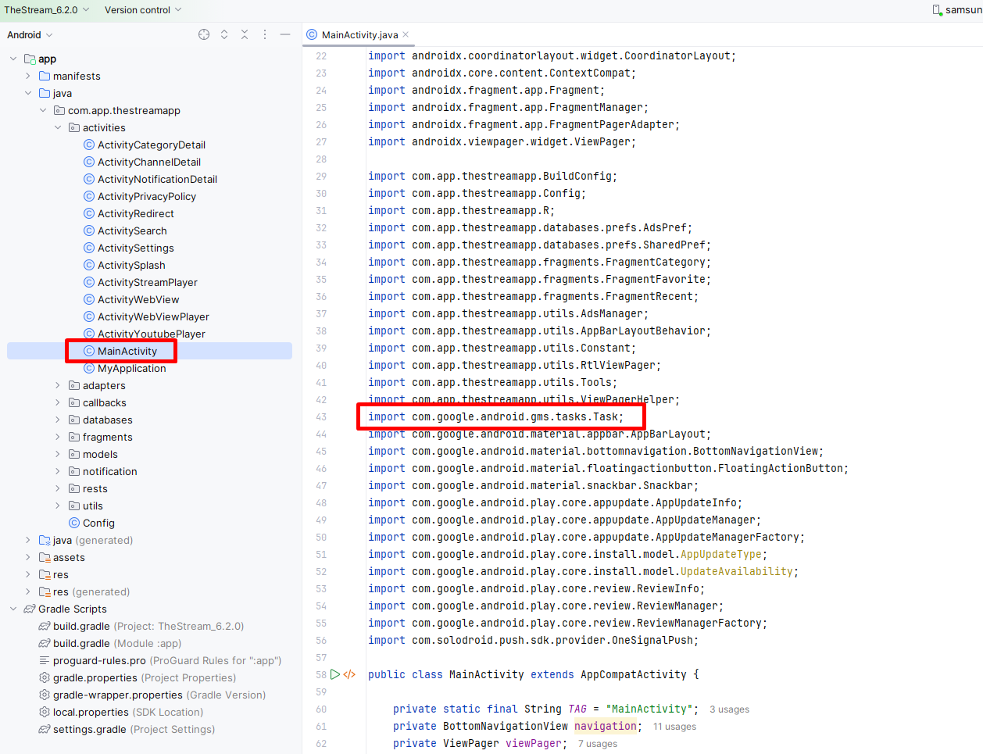Click the Collapse All icon in project panel
983x754 pixels.
[245, 34]
